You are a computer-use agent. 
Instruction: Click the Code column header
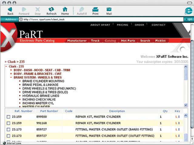click(69, 111)
